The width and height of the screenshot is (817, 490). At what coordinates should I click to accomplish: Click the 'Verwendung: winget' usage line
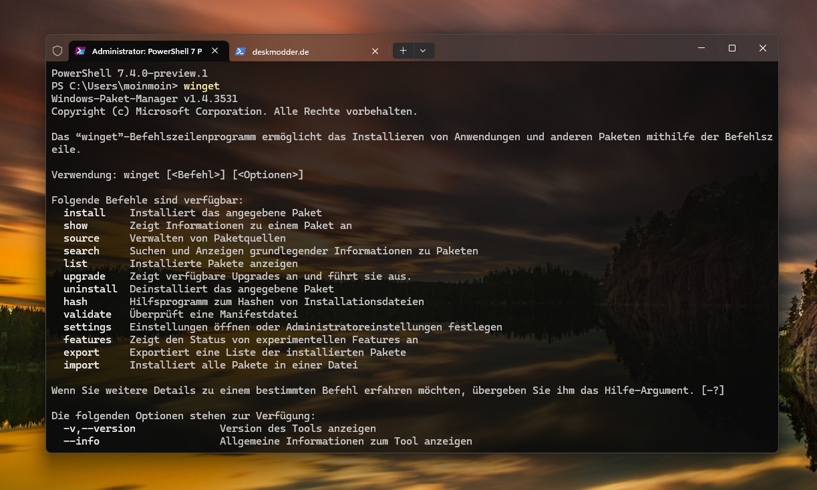pos(178,175)
